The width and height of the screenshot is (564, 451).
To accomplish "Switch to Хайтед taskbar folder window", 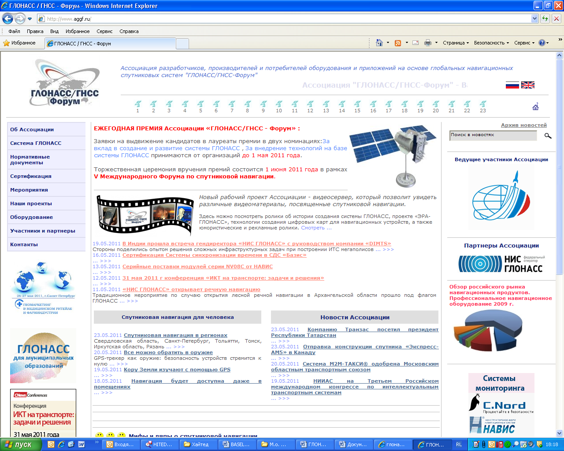I will click(x=200, y=444).
